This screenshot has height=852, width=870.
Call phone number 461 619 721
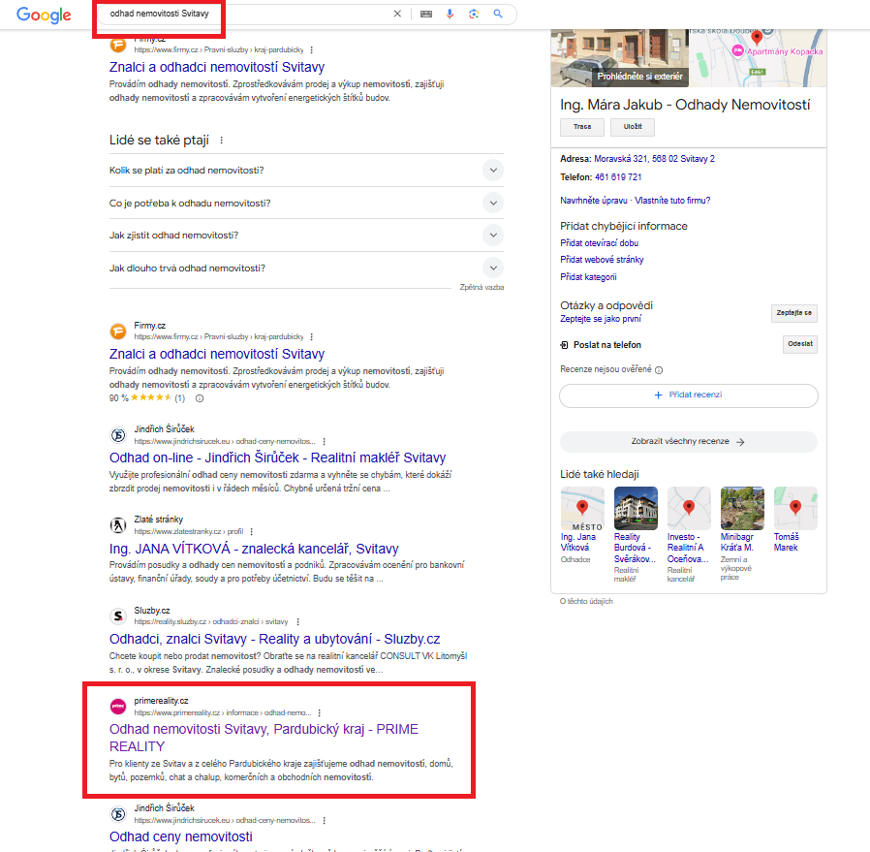618,177
